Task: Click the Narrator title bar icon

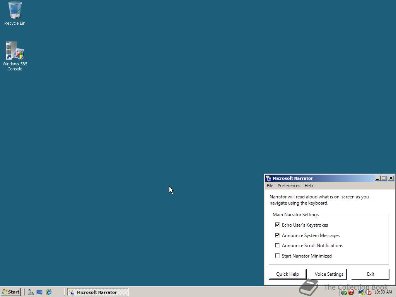Action: (268, 178)
